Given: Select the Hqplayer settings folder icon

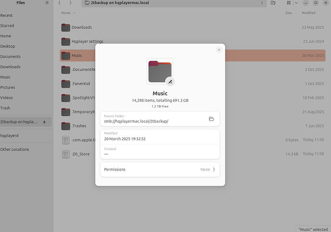Looking at the screenshot, I should (66, 41).
